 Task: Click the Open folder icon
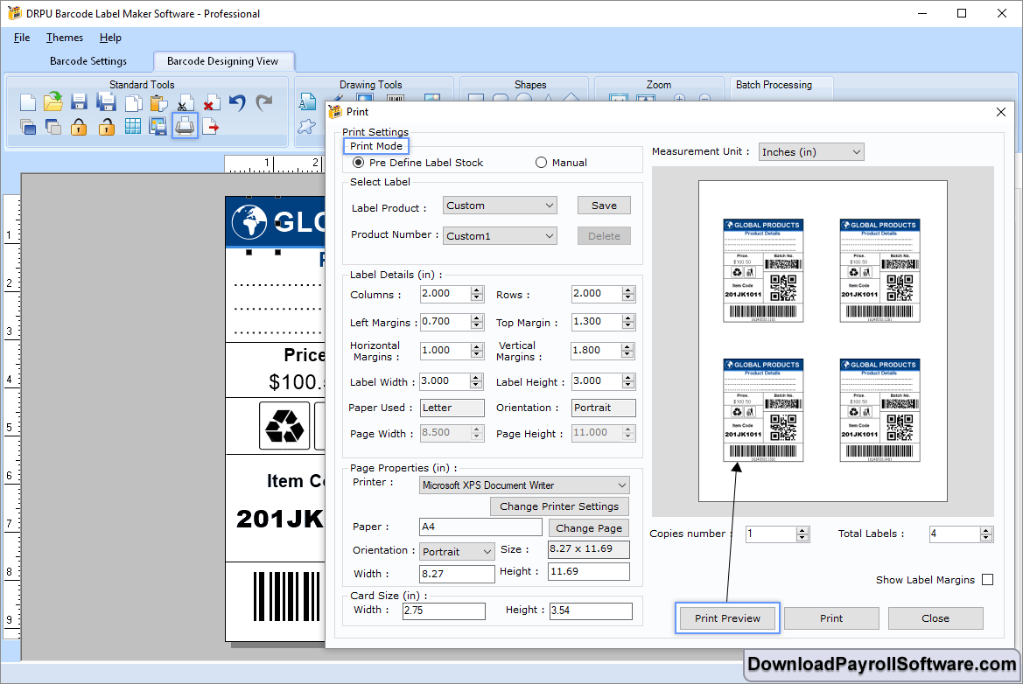53,101
